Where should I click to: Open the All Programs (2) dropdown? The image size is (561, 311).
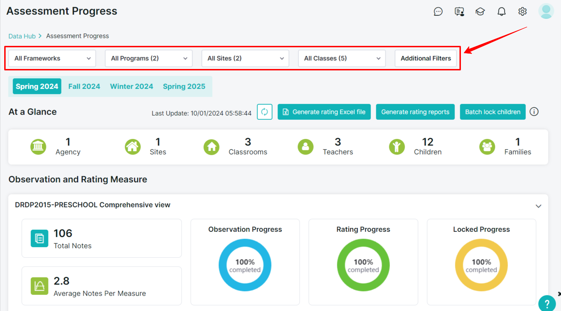click(x=149, y=58)
